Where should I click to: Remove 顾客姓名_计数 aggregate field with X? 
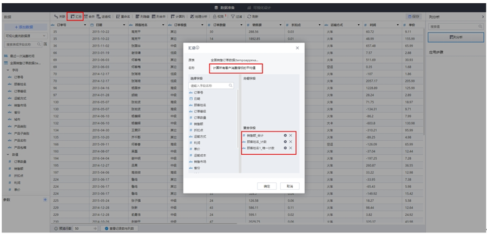pyautogui.click(x=291, y=141)
